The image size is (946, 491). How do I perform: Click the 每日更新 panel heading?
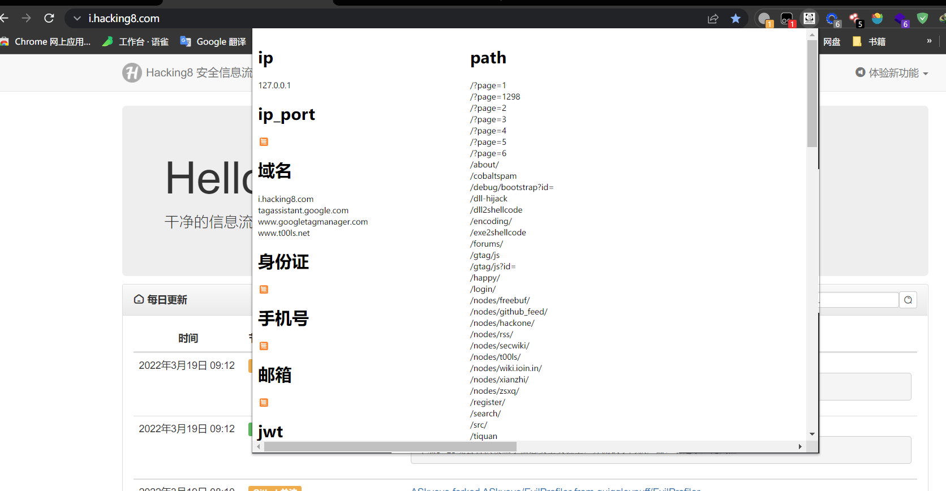pyautogui.click(x=161, y=300)
